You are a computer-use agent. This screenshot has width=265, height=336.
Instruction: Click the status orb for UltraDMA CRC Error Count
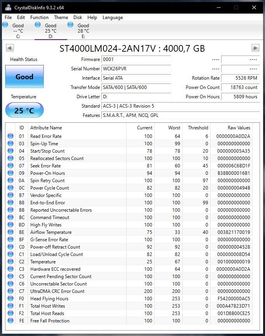coord(10,291)
